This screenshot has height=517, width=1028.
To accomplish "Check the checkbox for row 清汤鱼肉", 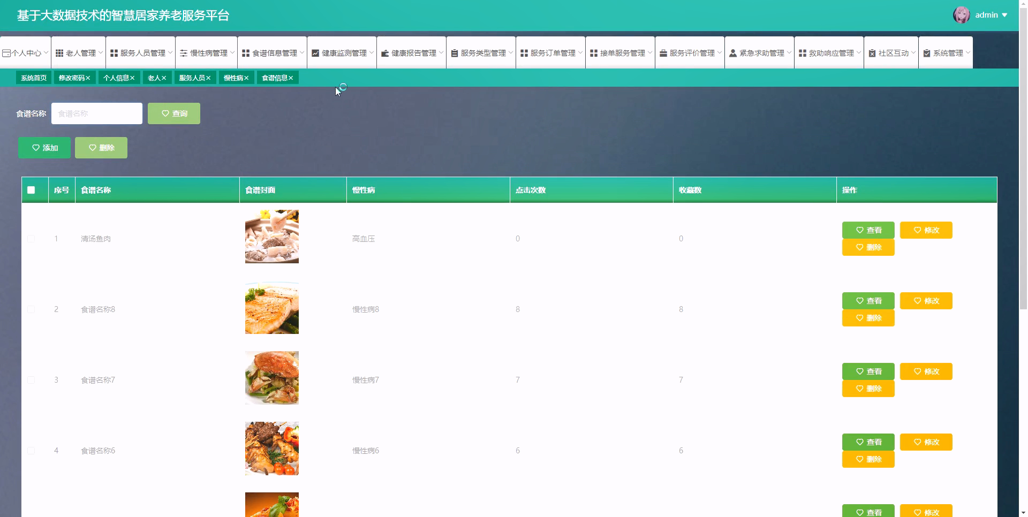I will pos(31,239).
